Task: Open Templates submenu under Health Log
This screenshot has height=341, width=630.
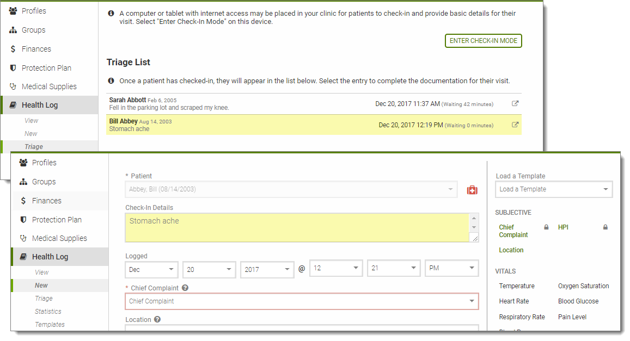Action: click(50, 325)
